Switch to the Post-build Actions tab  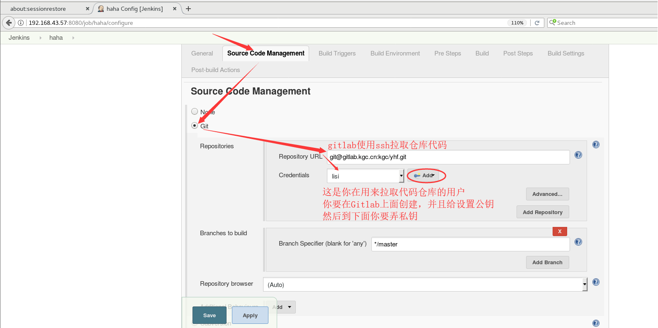click(215, 70)
